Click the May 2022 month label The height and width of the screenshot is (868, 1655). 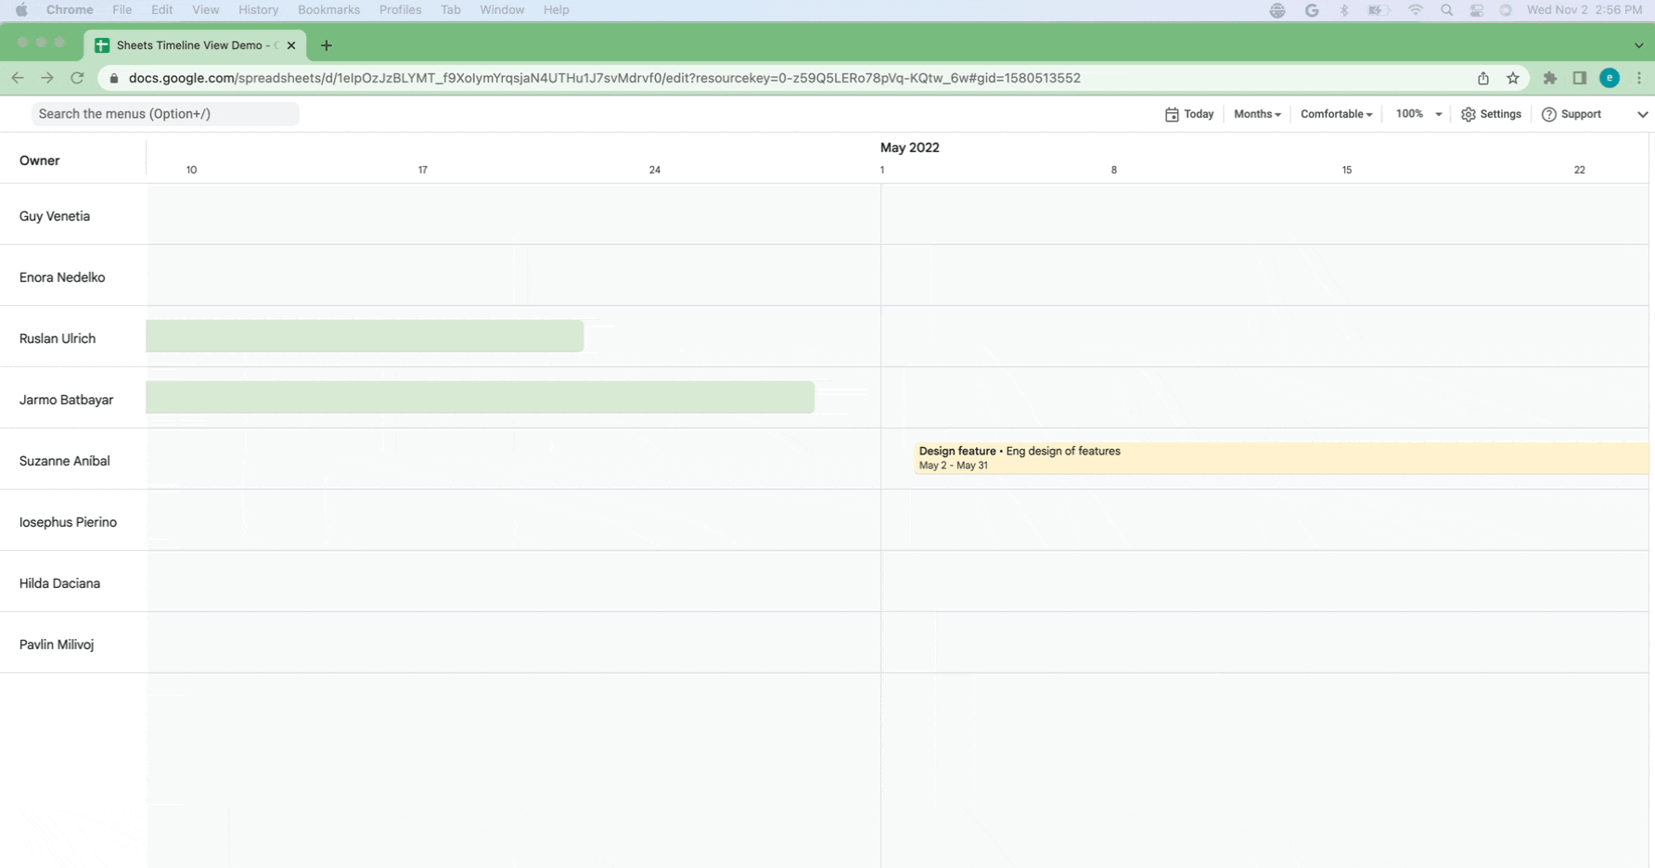pos(909,147)
